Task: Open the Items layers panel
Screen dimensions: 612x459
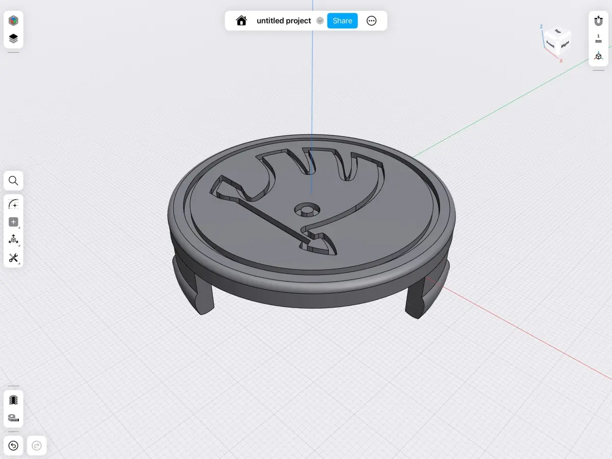Action: click(x=14, y=39)
